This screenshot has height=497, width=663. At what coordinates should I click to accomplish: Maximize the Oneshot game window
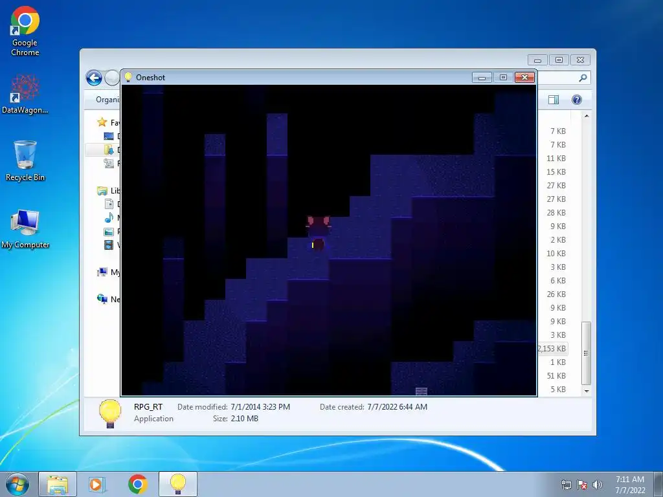point(502,78)
